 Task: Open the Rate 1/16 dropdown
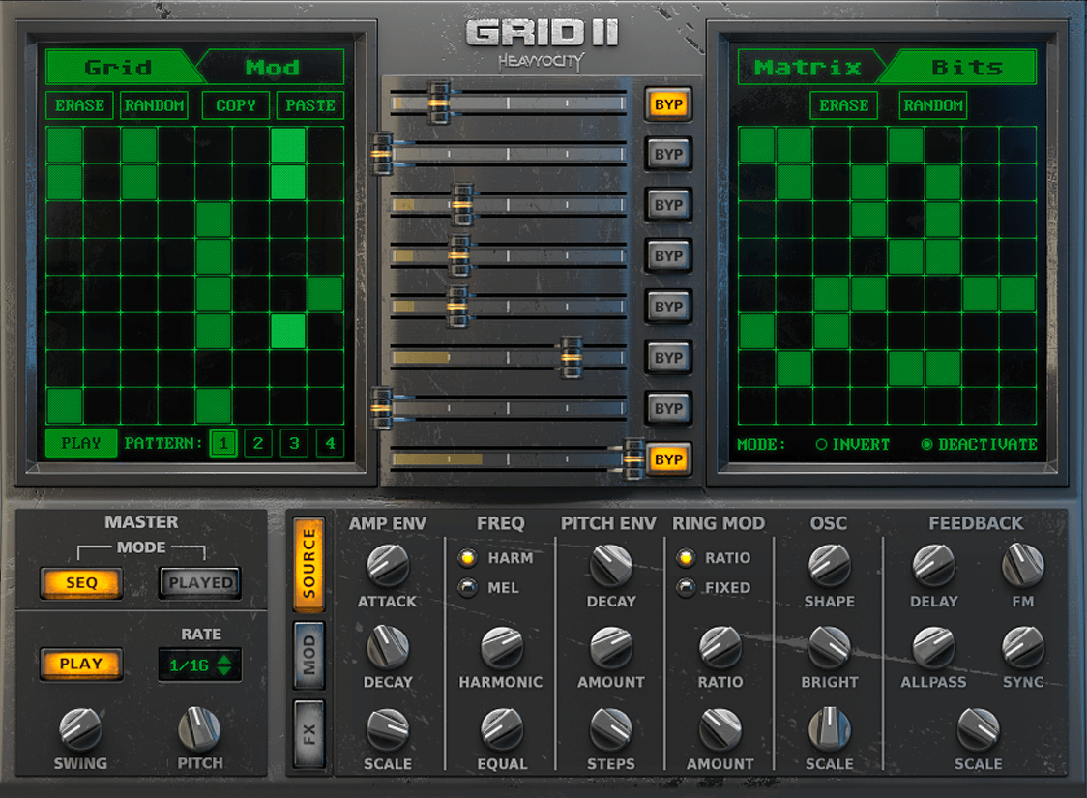point(200,665)
